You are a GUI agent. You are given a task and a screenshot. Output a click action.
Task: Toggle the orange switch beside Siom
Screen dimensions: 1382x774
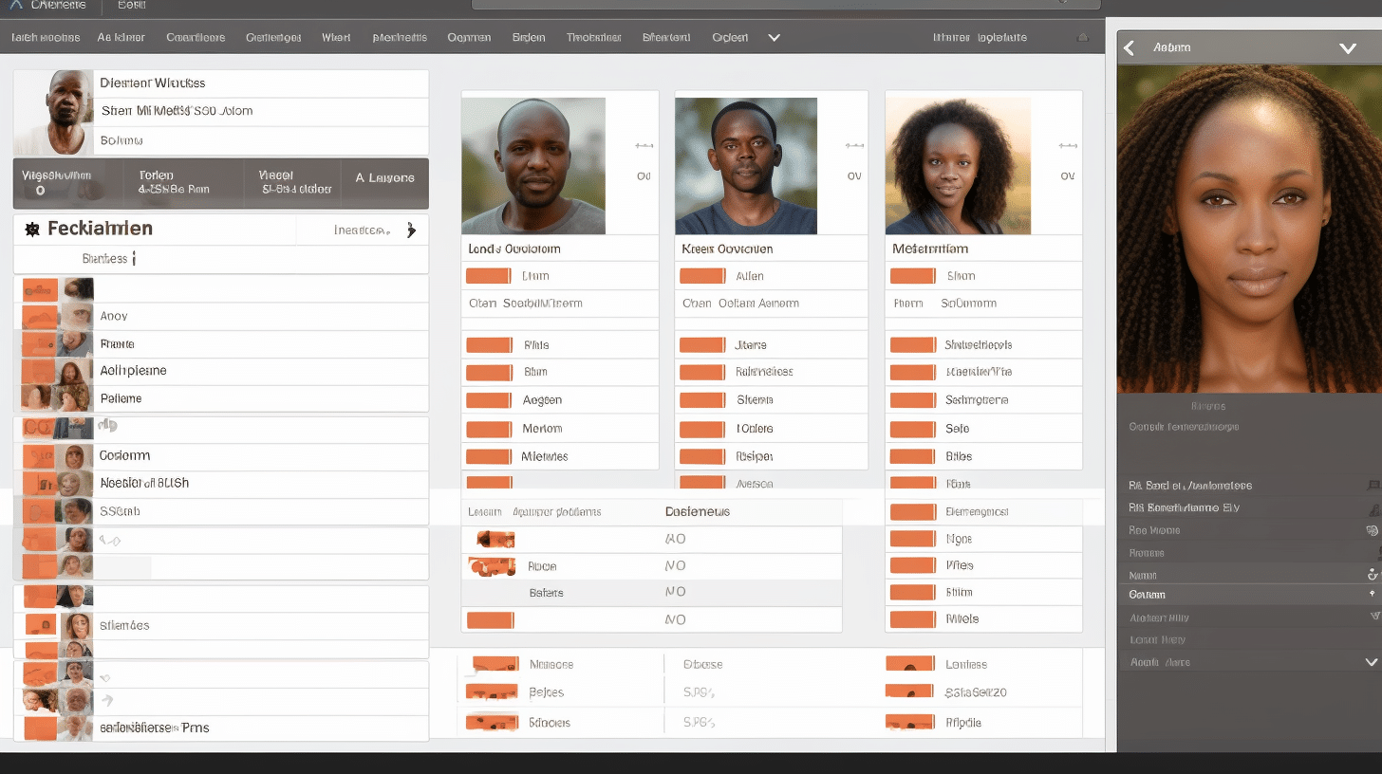[912, 276]
